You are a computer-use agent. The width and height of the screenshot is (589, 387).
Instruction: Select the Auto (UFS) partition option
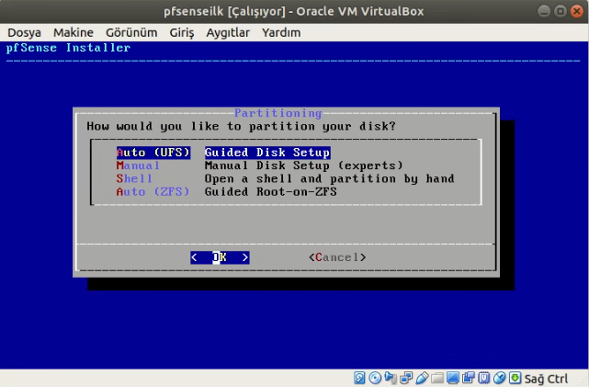(x=153, y=153)
